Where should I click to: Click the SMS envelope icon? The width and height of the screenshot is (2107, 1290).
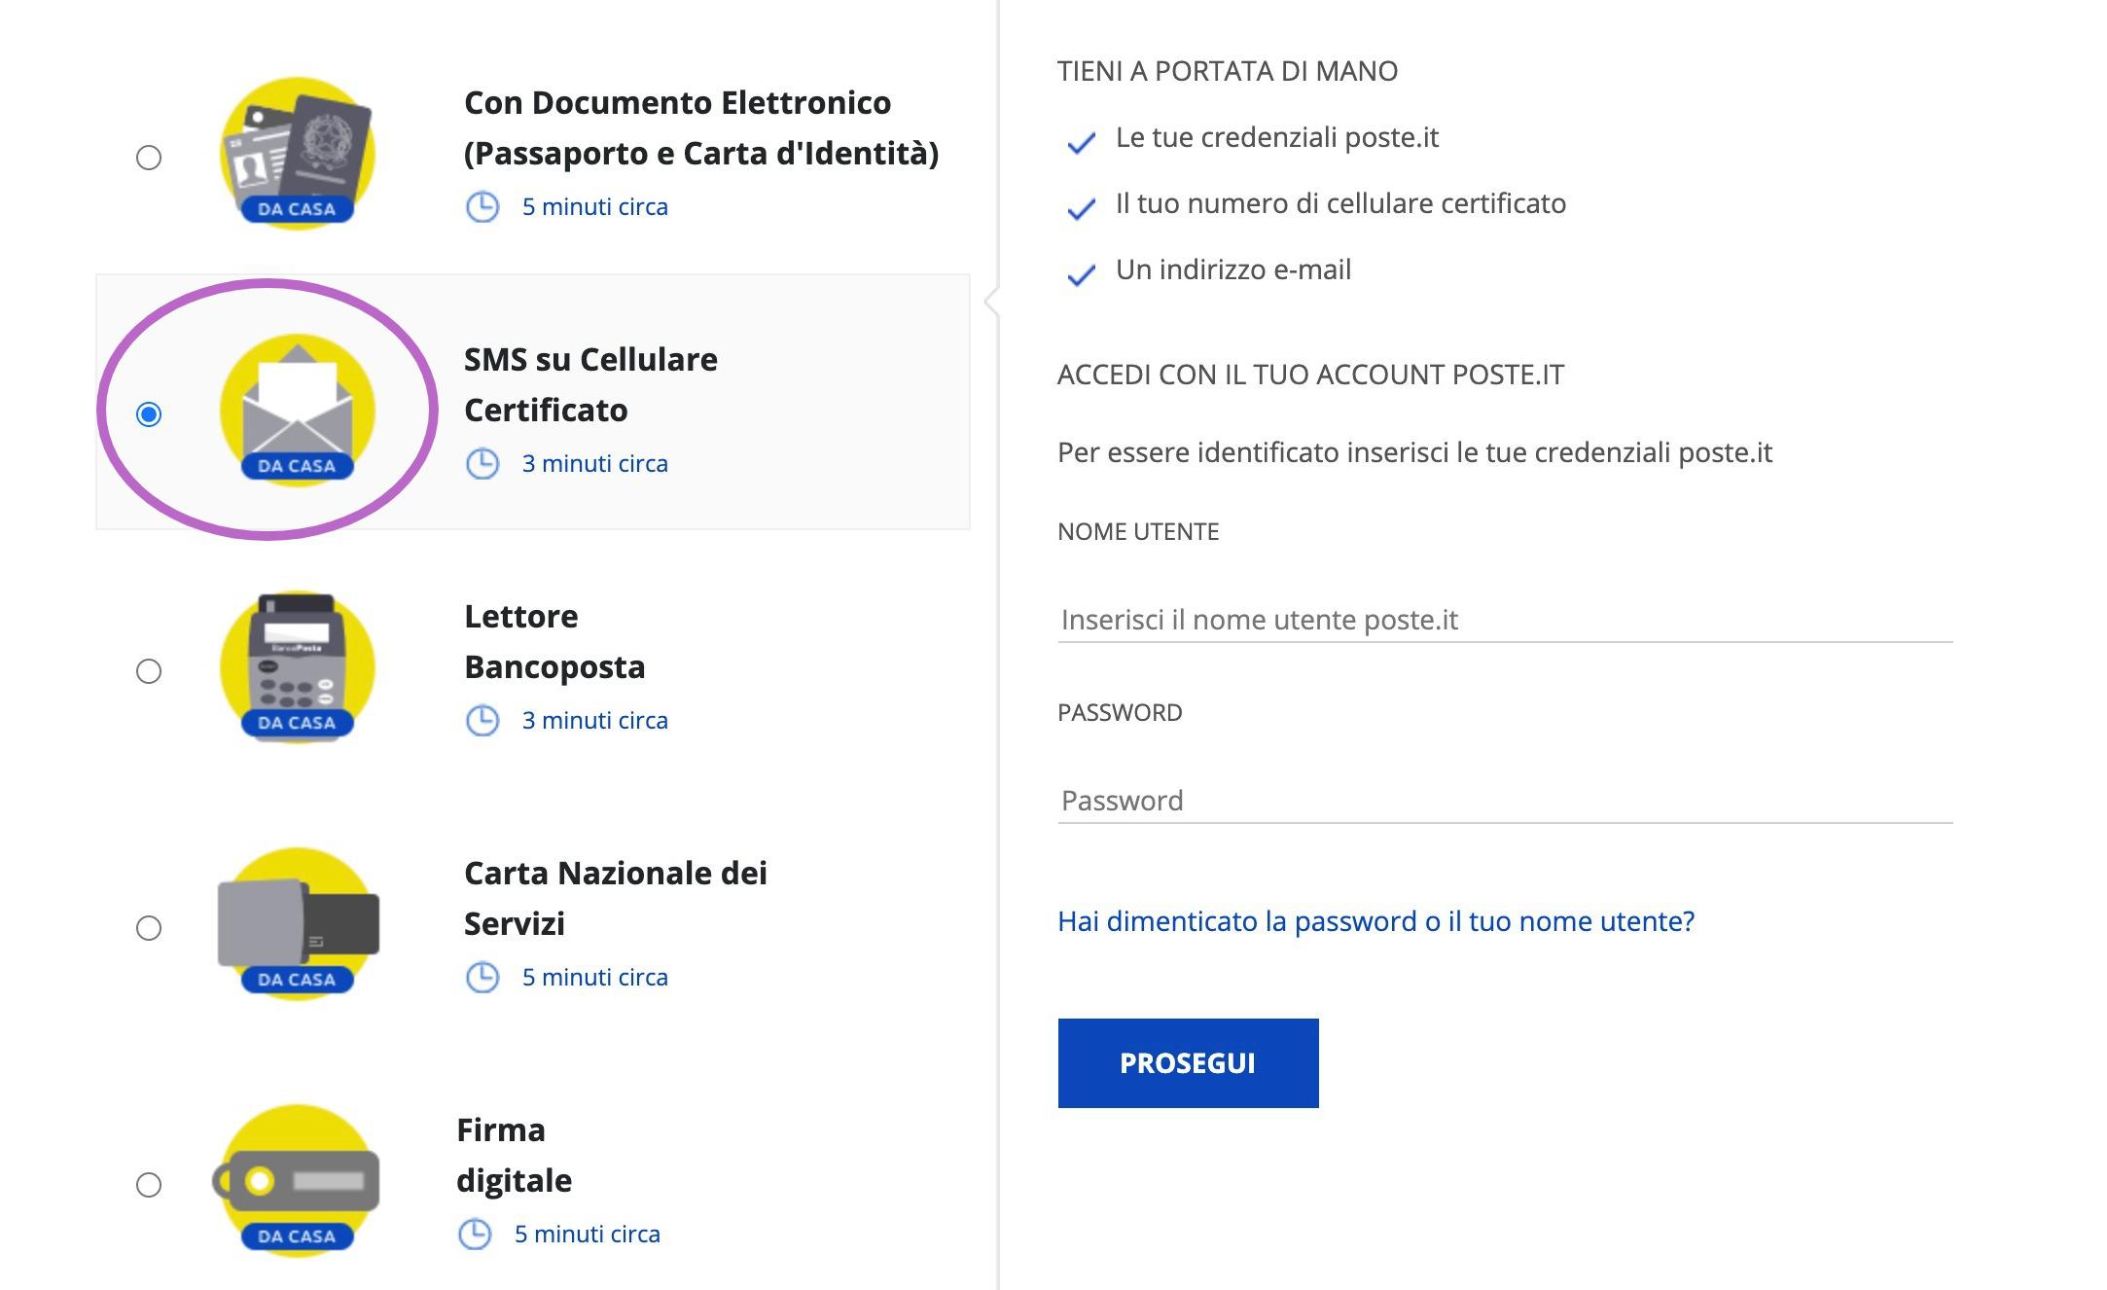[x=297, y=411]
